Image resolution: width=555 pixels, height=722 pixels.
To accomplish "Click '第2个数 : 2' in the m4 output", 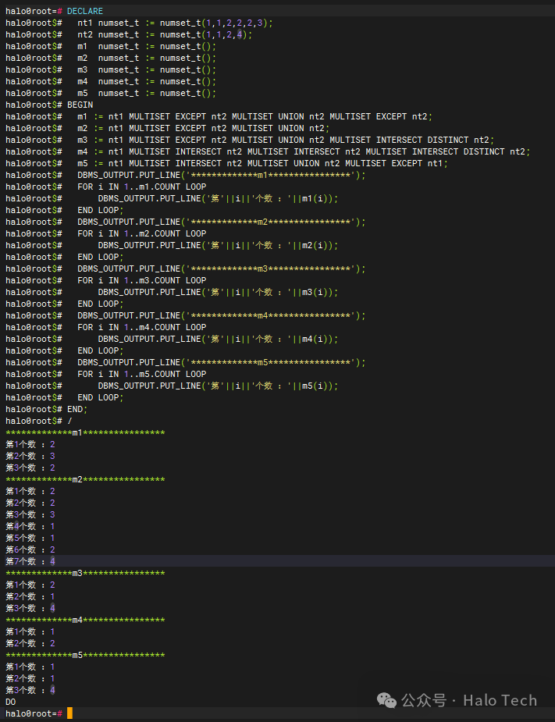I will pos(30,643).
